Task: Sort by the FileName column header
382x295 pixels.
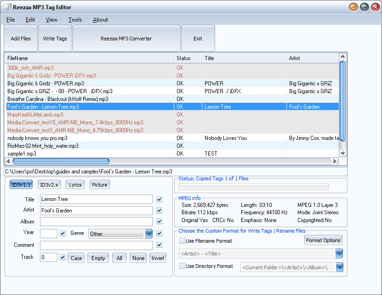Action: (89, 58)
